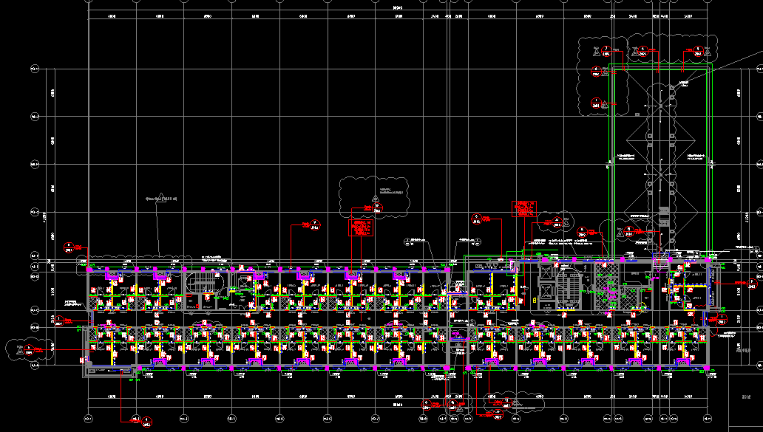Click the overall dimension text at the top center
The image size is (763, 432).
[398, 7]
